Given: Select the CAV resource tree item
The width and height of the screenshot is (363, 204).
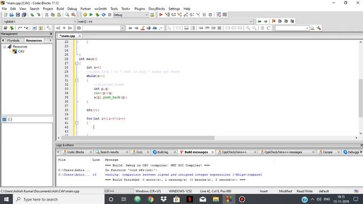Looking at the screenshot, I should tap(21, 52).
